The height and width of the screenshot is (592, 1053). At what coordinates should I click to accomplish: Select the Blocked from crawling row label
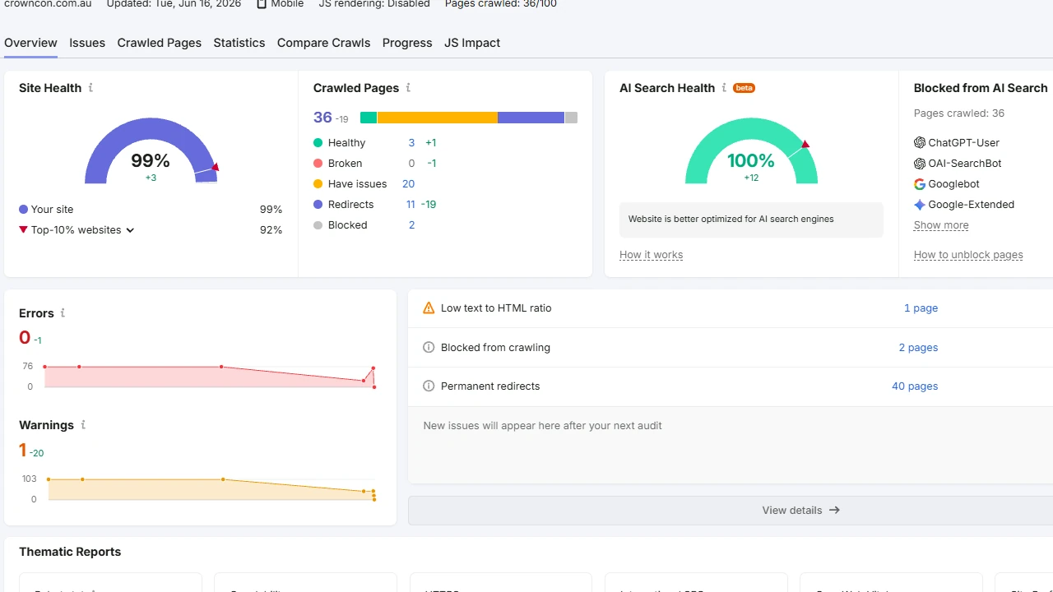(495, 347)
